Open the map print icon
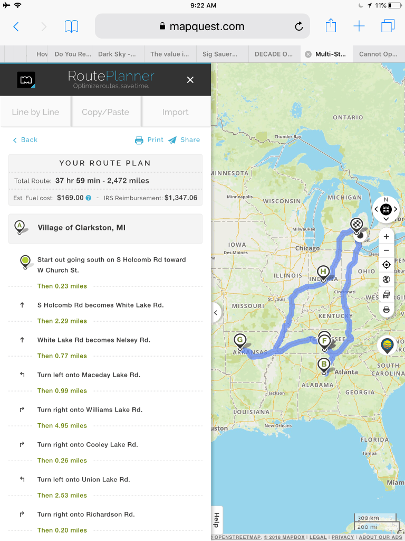This screenshot has height=541, width=405. pyautogui.click(x=387, y=310)
